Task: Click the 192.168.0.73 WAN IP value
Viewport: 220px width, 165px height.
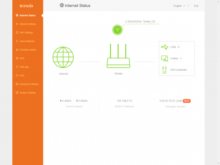Action: point(124,101)
